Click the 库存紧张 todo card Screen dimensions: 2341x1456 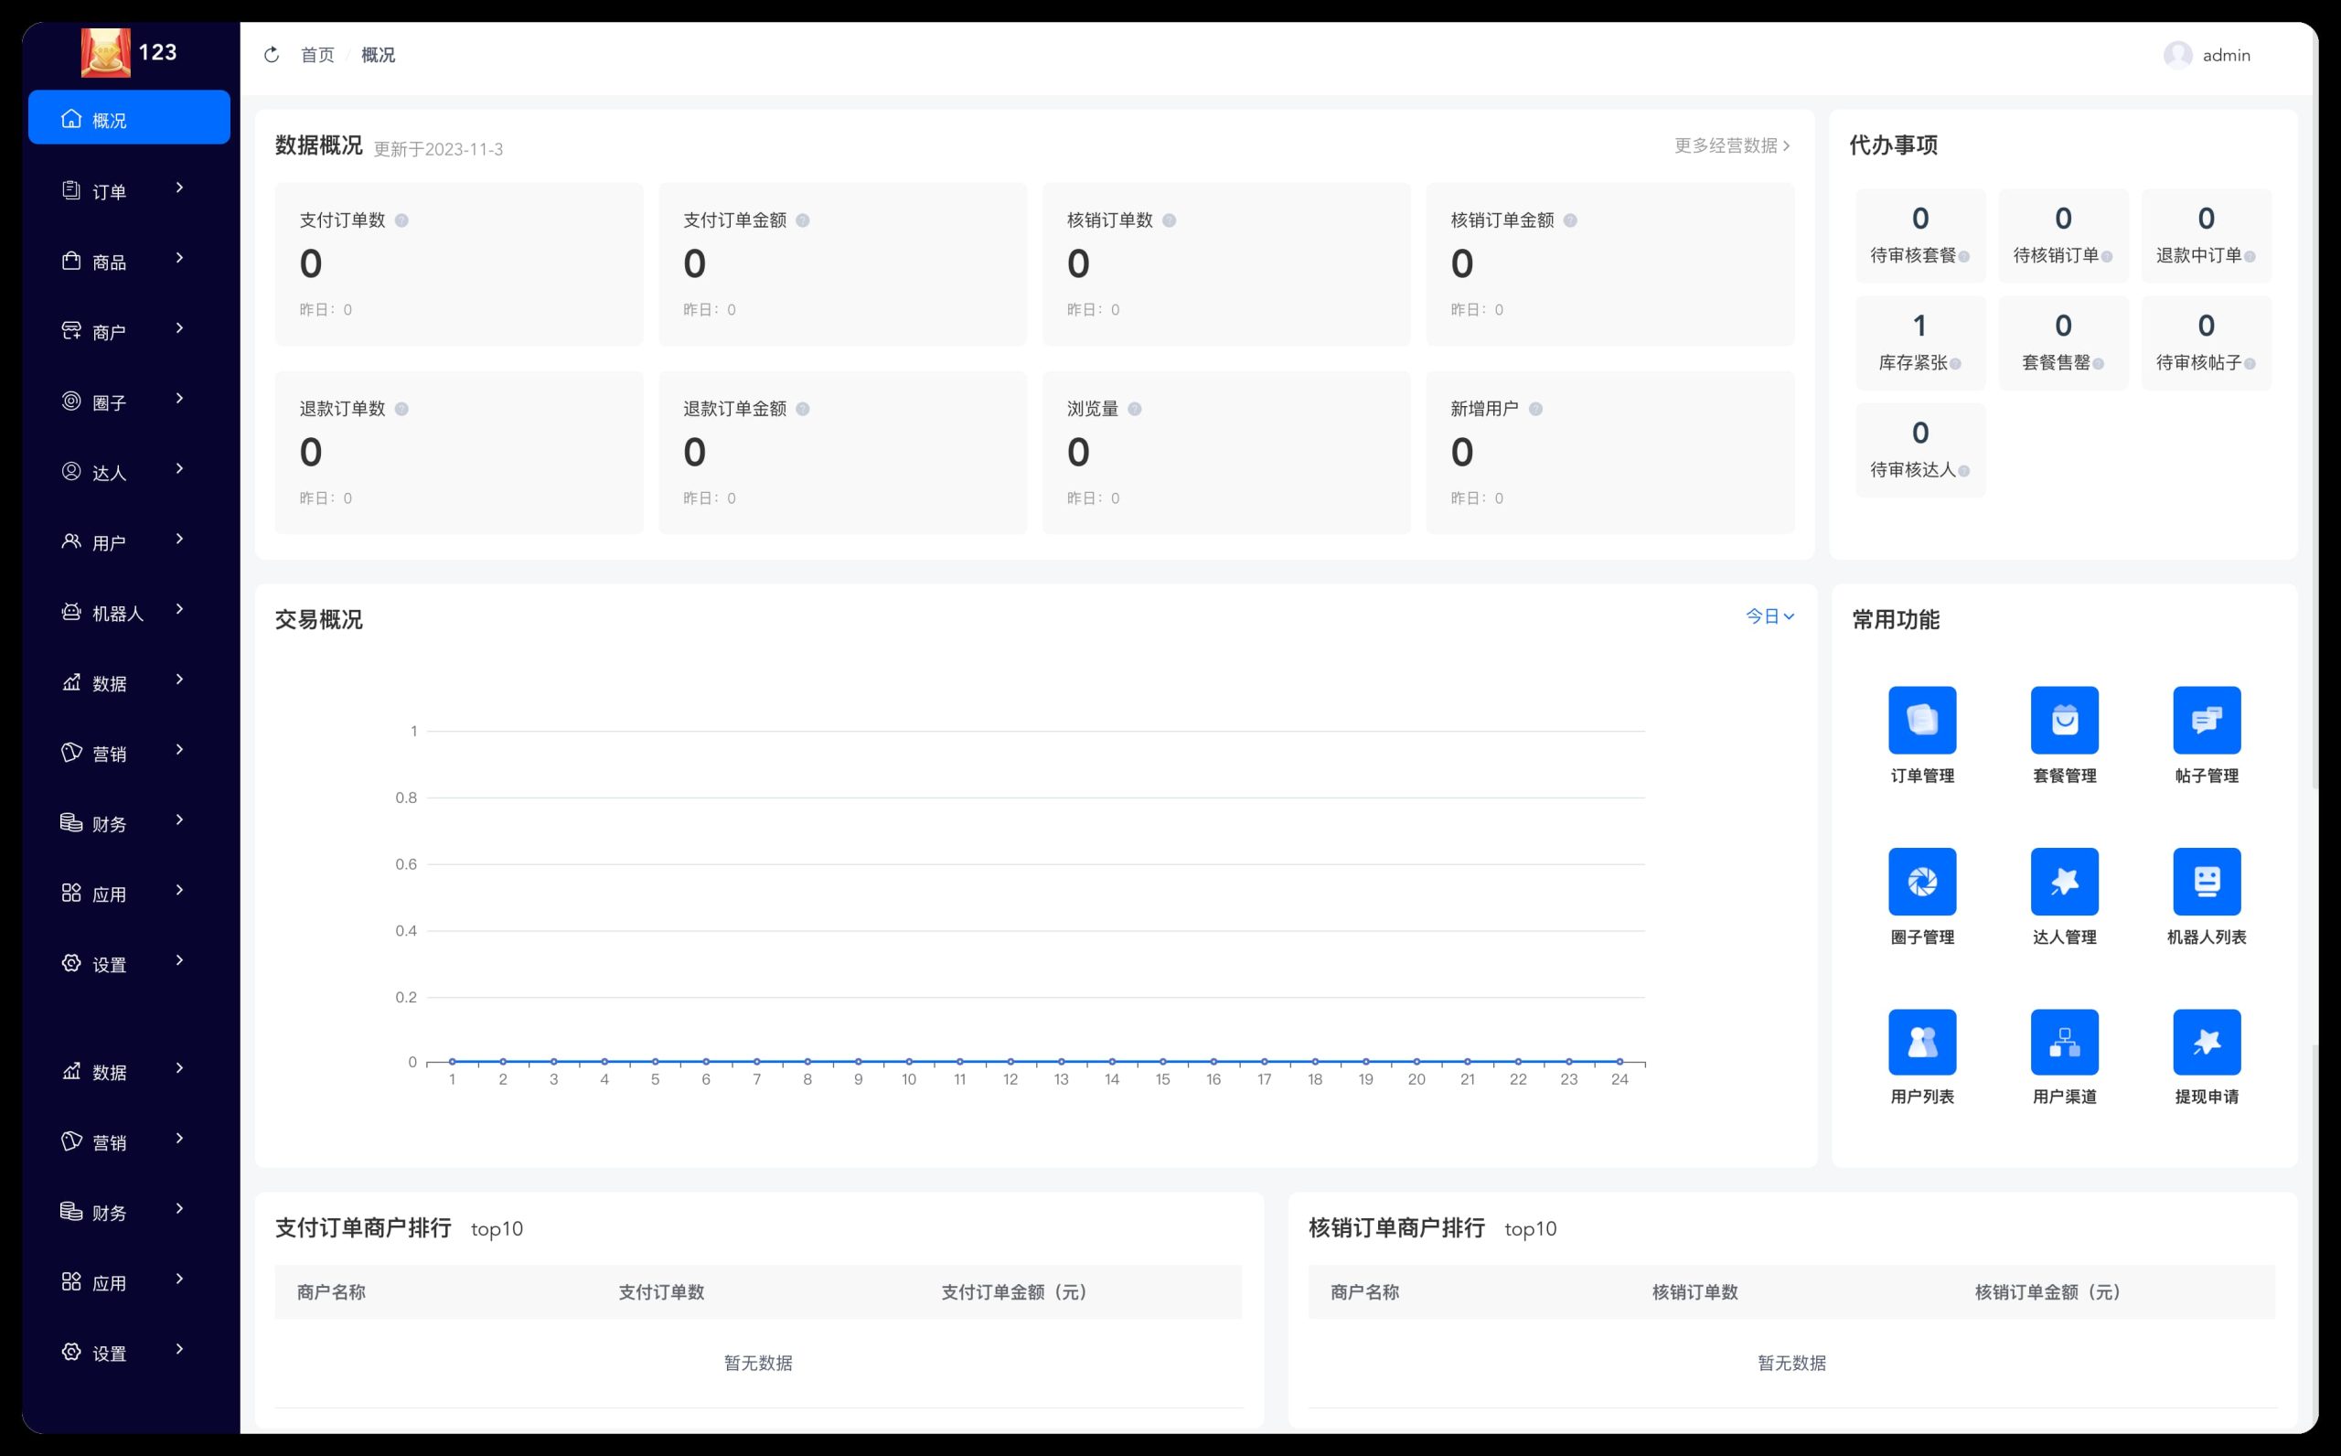(x=1919, y=342)
